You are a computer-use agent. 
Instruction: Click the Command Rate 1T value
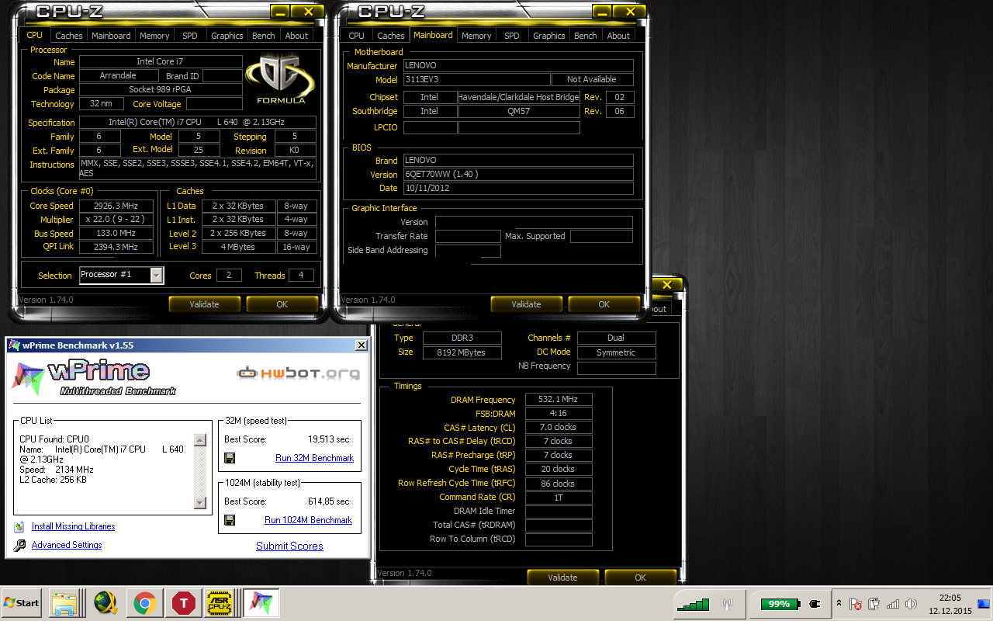point(559,498)
